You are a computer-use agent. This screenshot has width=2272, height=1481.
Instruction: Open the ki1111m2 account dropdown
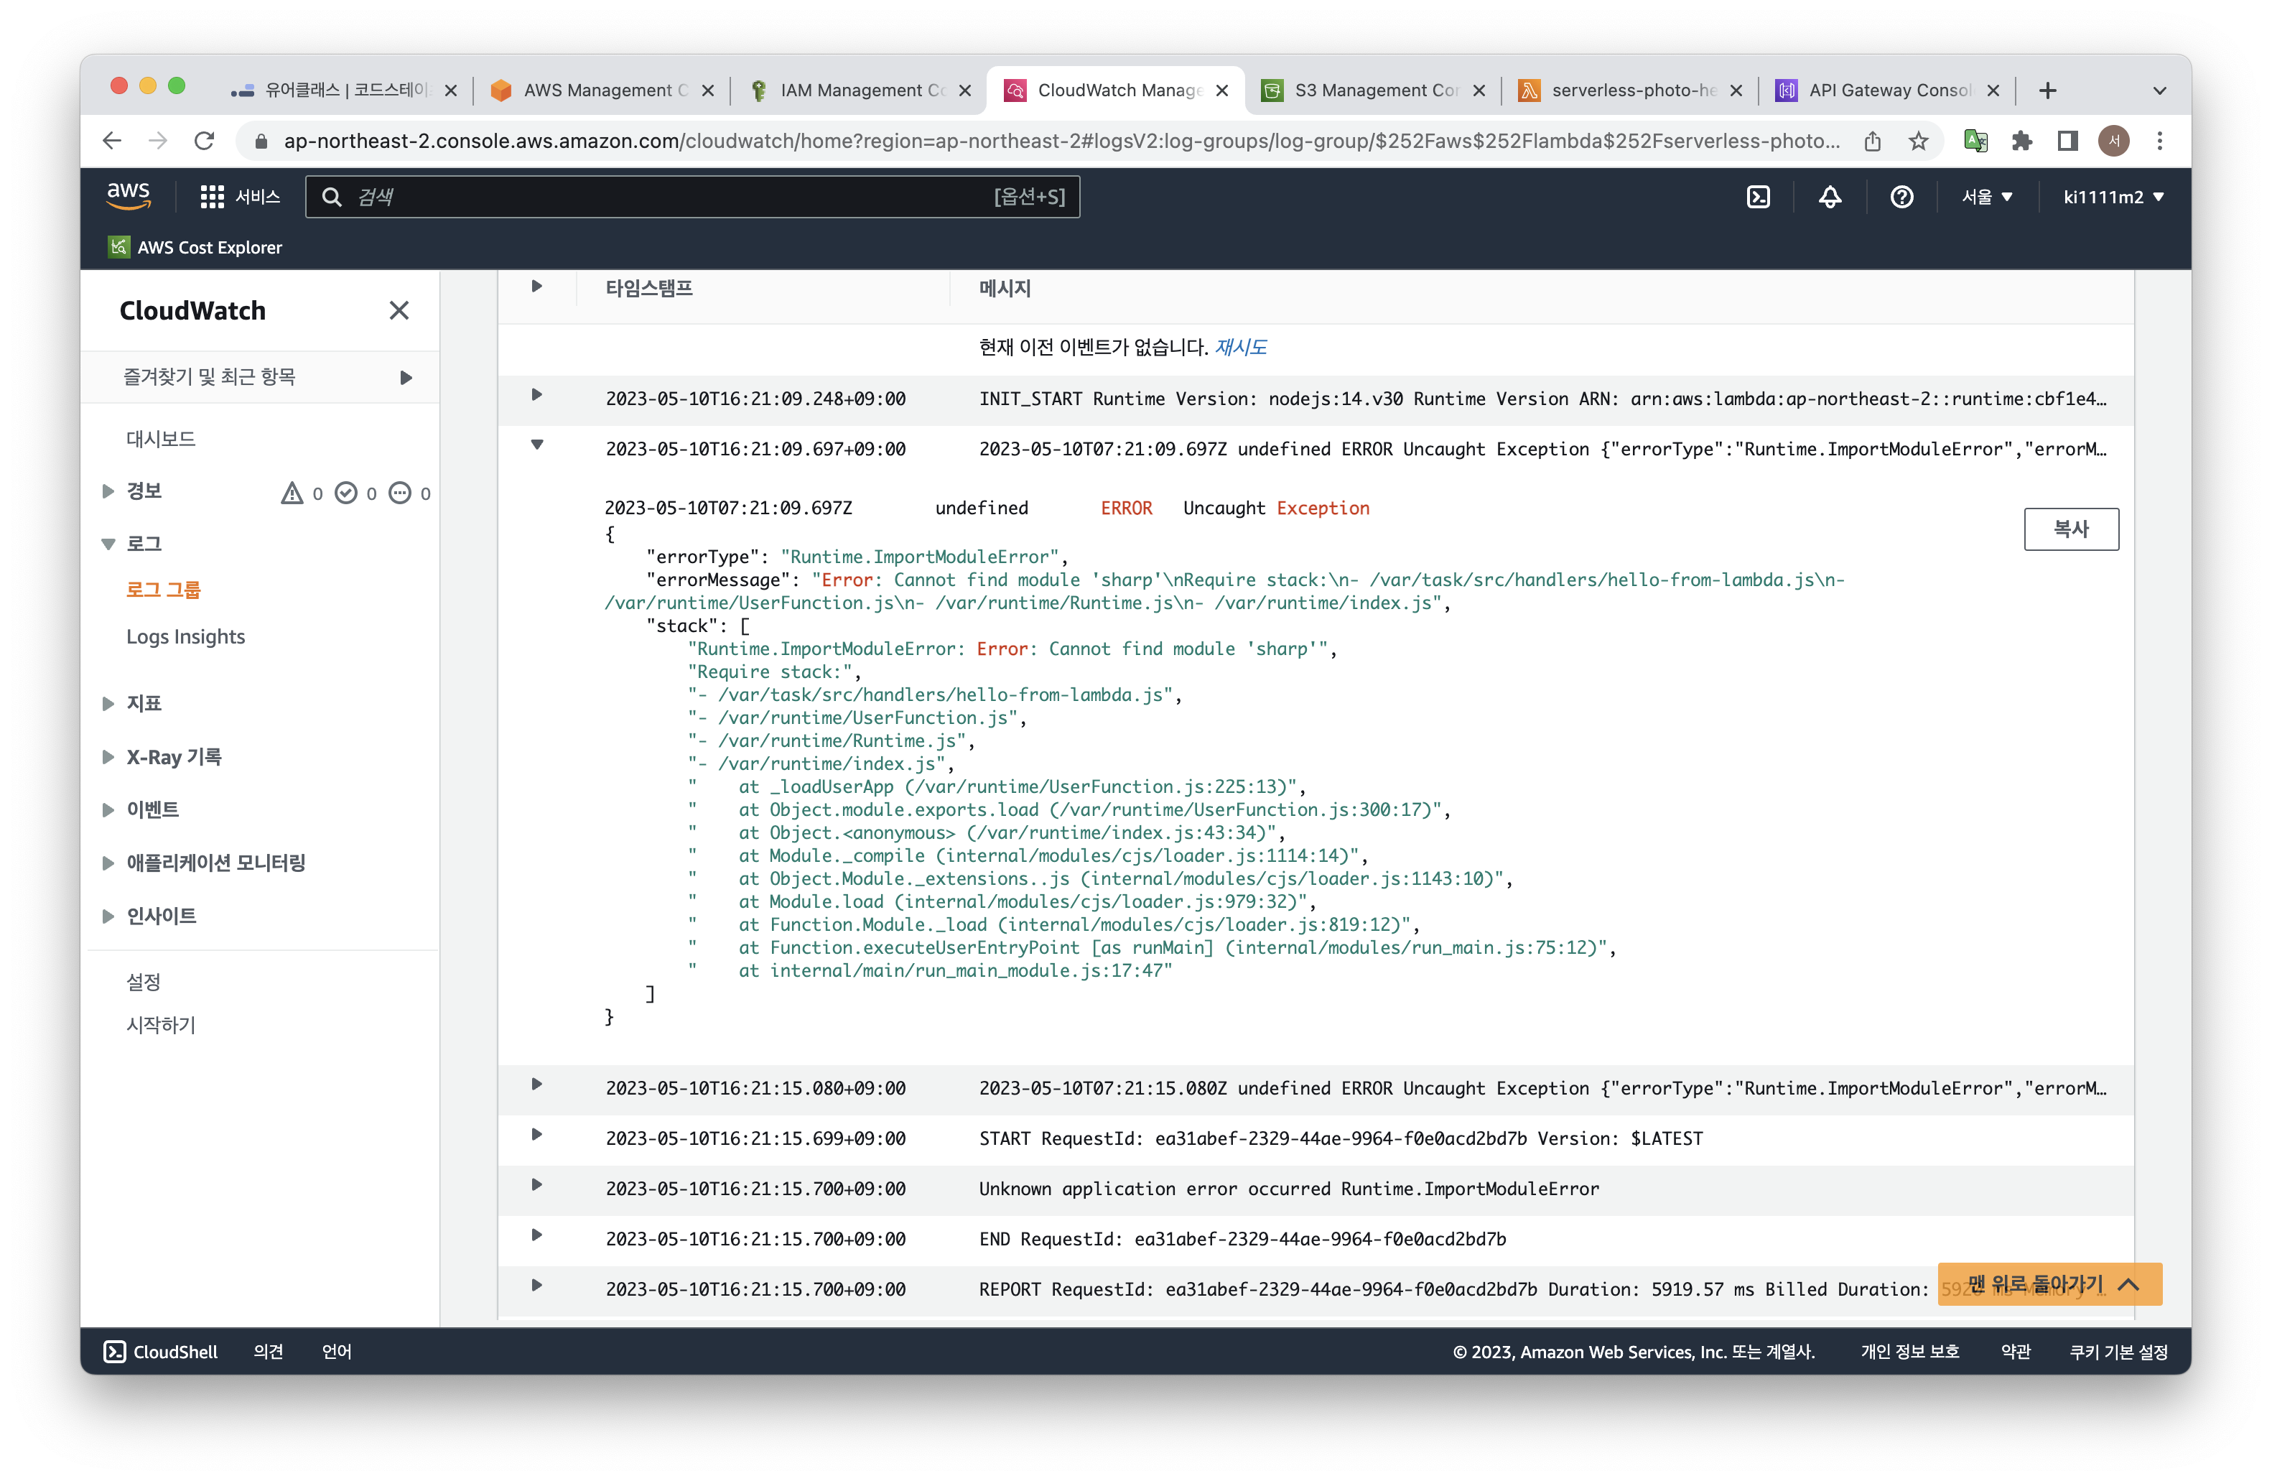pyautogui.click(x=2113, y=197)
